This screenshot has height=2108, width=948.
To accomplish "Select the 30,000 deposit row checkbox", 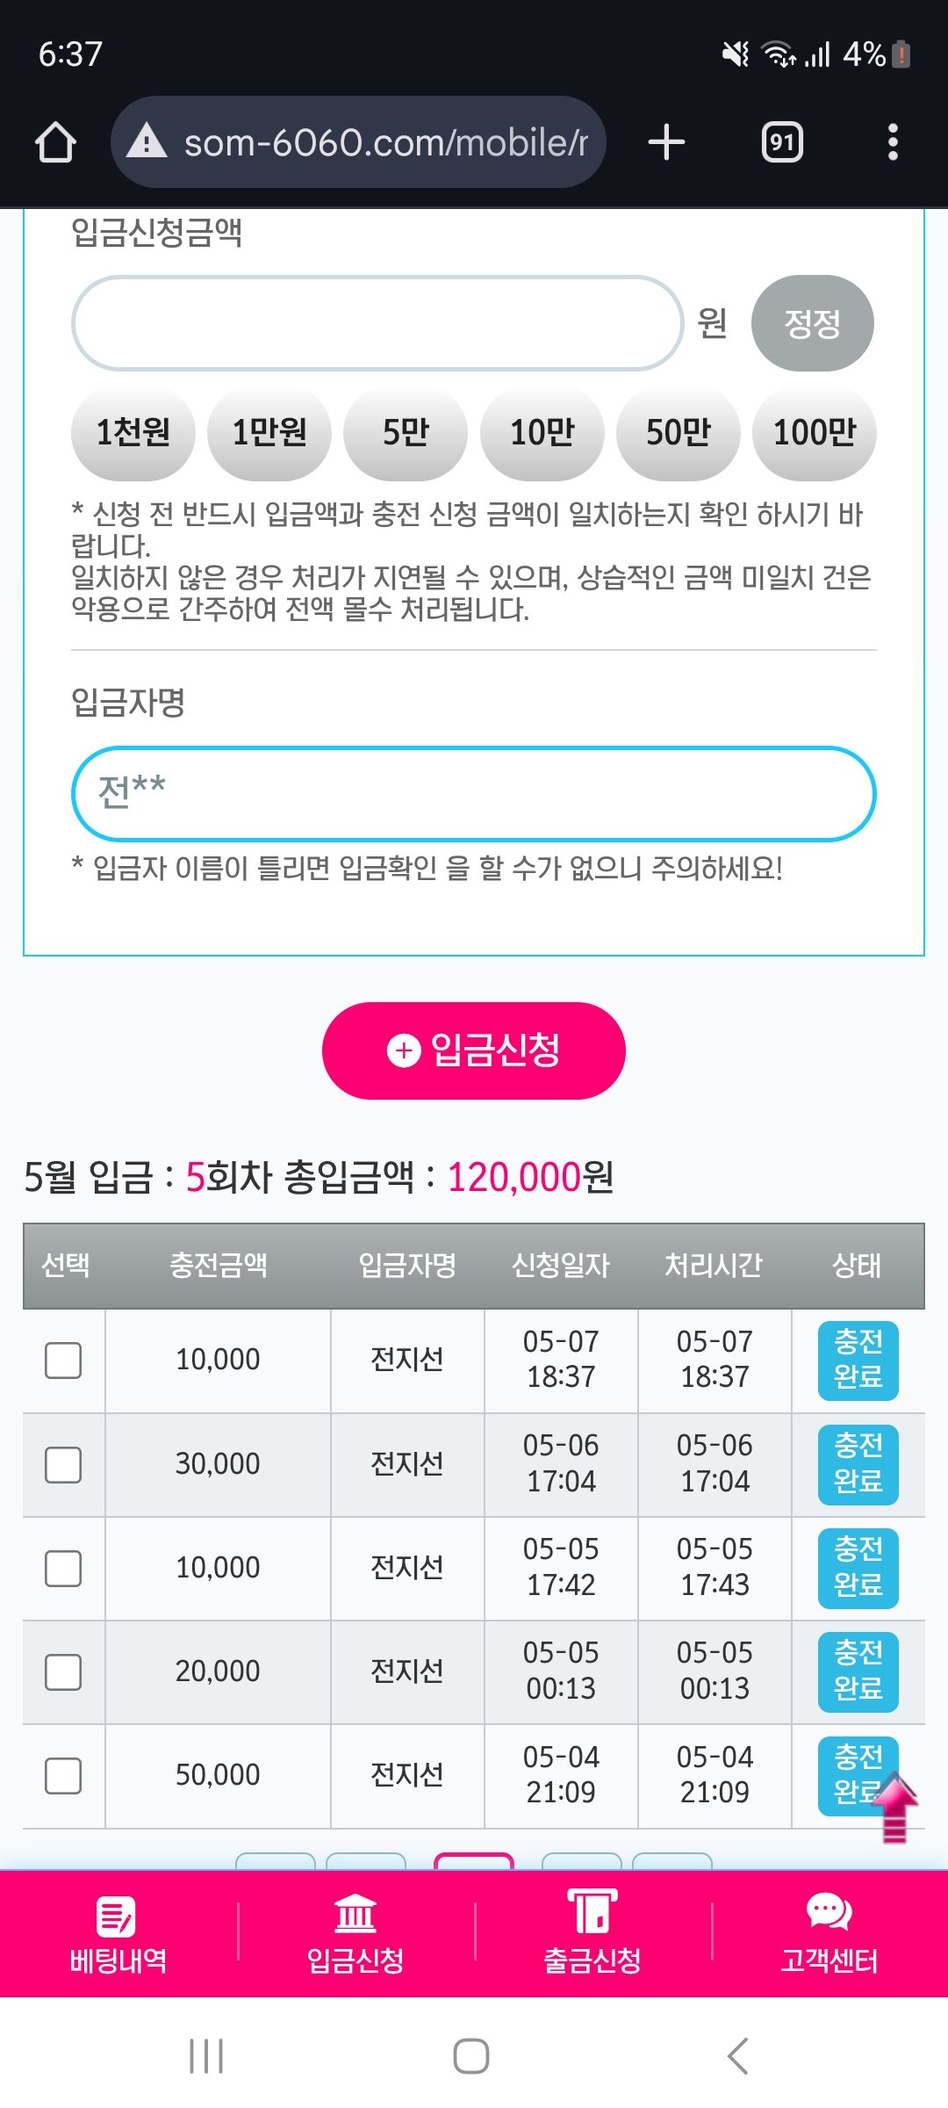I will 63,1464.
